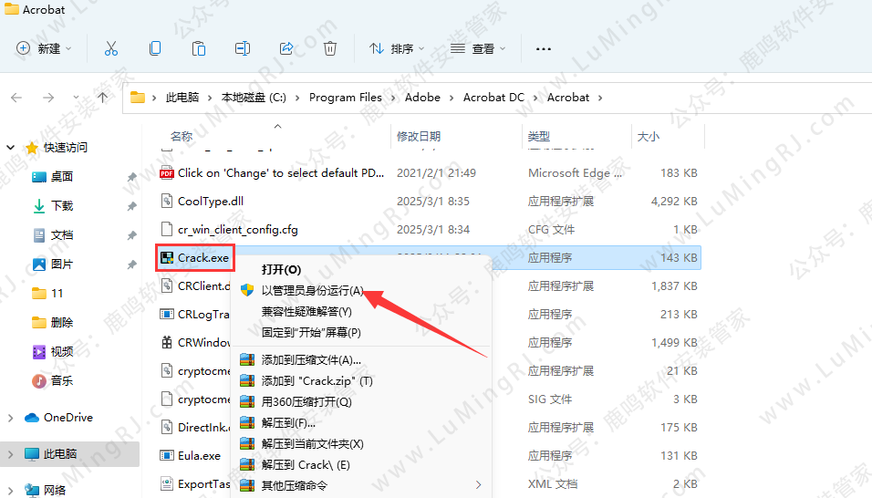Select the Eula.exe file
Viewport: 872px width, 498px height.
pyautogui.click(x=199, y=456)
